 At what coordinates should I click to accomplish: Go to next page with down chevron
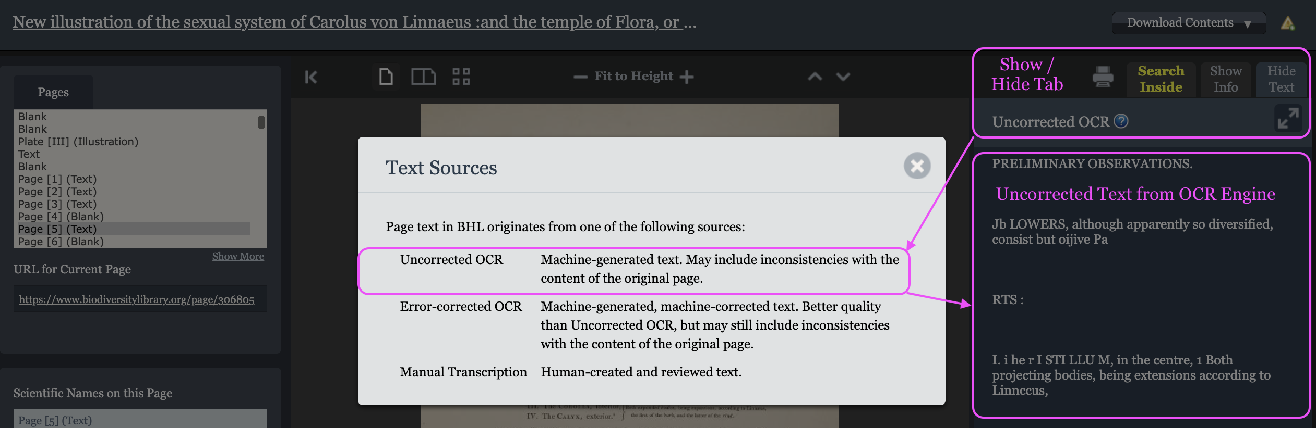click(843, 77)
